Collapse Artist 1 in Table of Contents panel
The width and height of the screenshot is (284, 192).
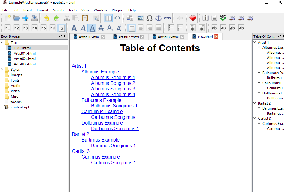tap(255, 42)
